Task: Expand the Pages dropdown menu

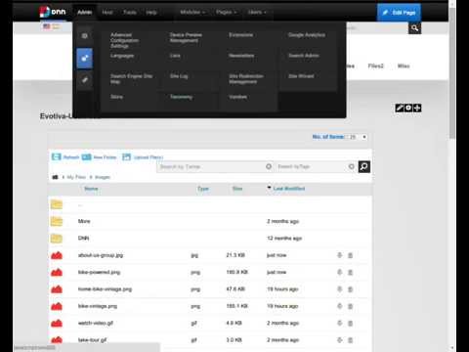Action: (226, 12)
